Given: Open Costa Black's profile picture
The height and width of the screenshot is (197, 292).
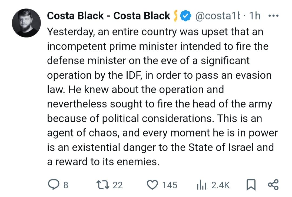Looking at the screenshot, I should [x=26, y=23].
